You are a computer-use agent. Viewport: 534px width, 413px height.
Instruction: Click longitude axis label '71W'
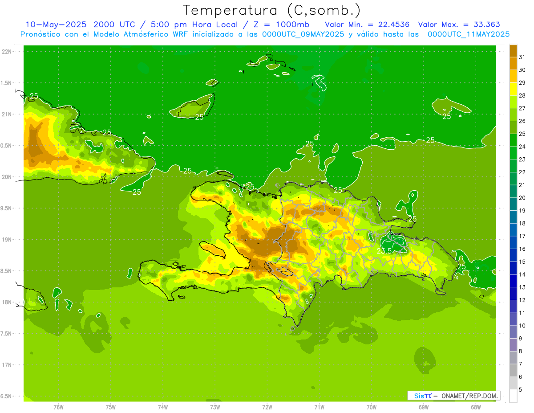(x=319, y=407)
